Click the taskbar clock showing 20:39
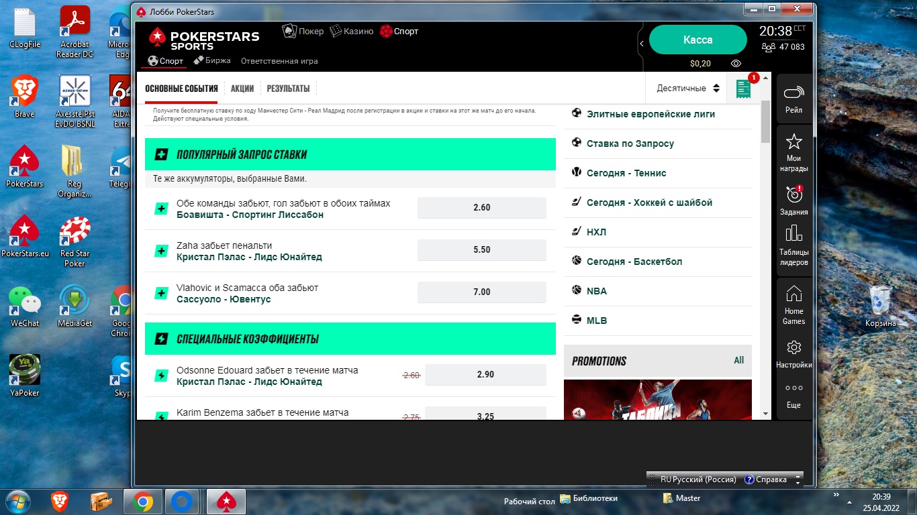917x515 pixels. 881,502
